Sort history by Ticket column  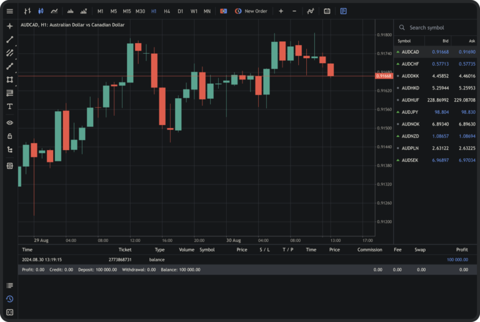pyautogui.click(x=125, y=249)
